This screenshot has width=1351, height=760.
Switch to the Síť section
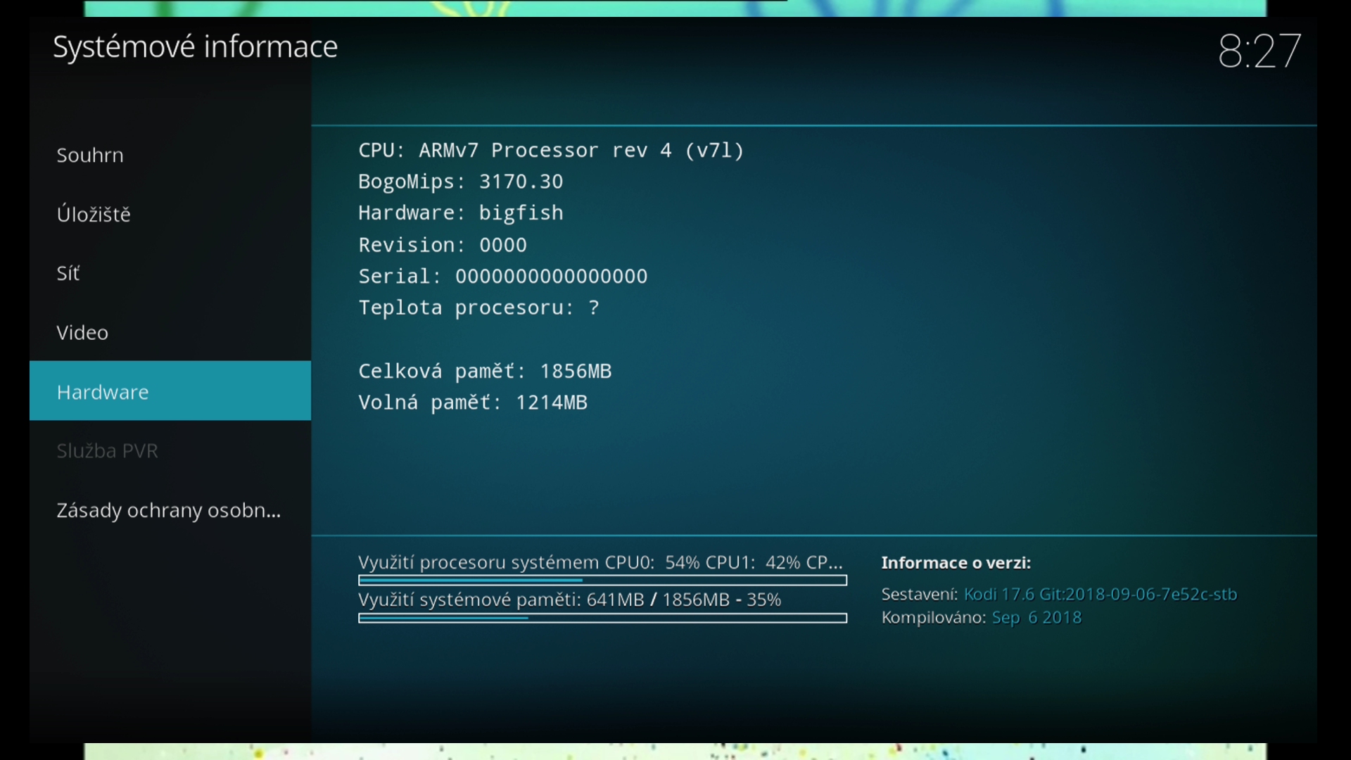point(68,273)
